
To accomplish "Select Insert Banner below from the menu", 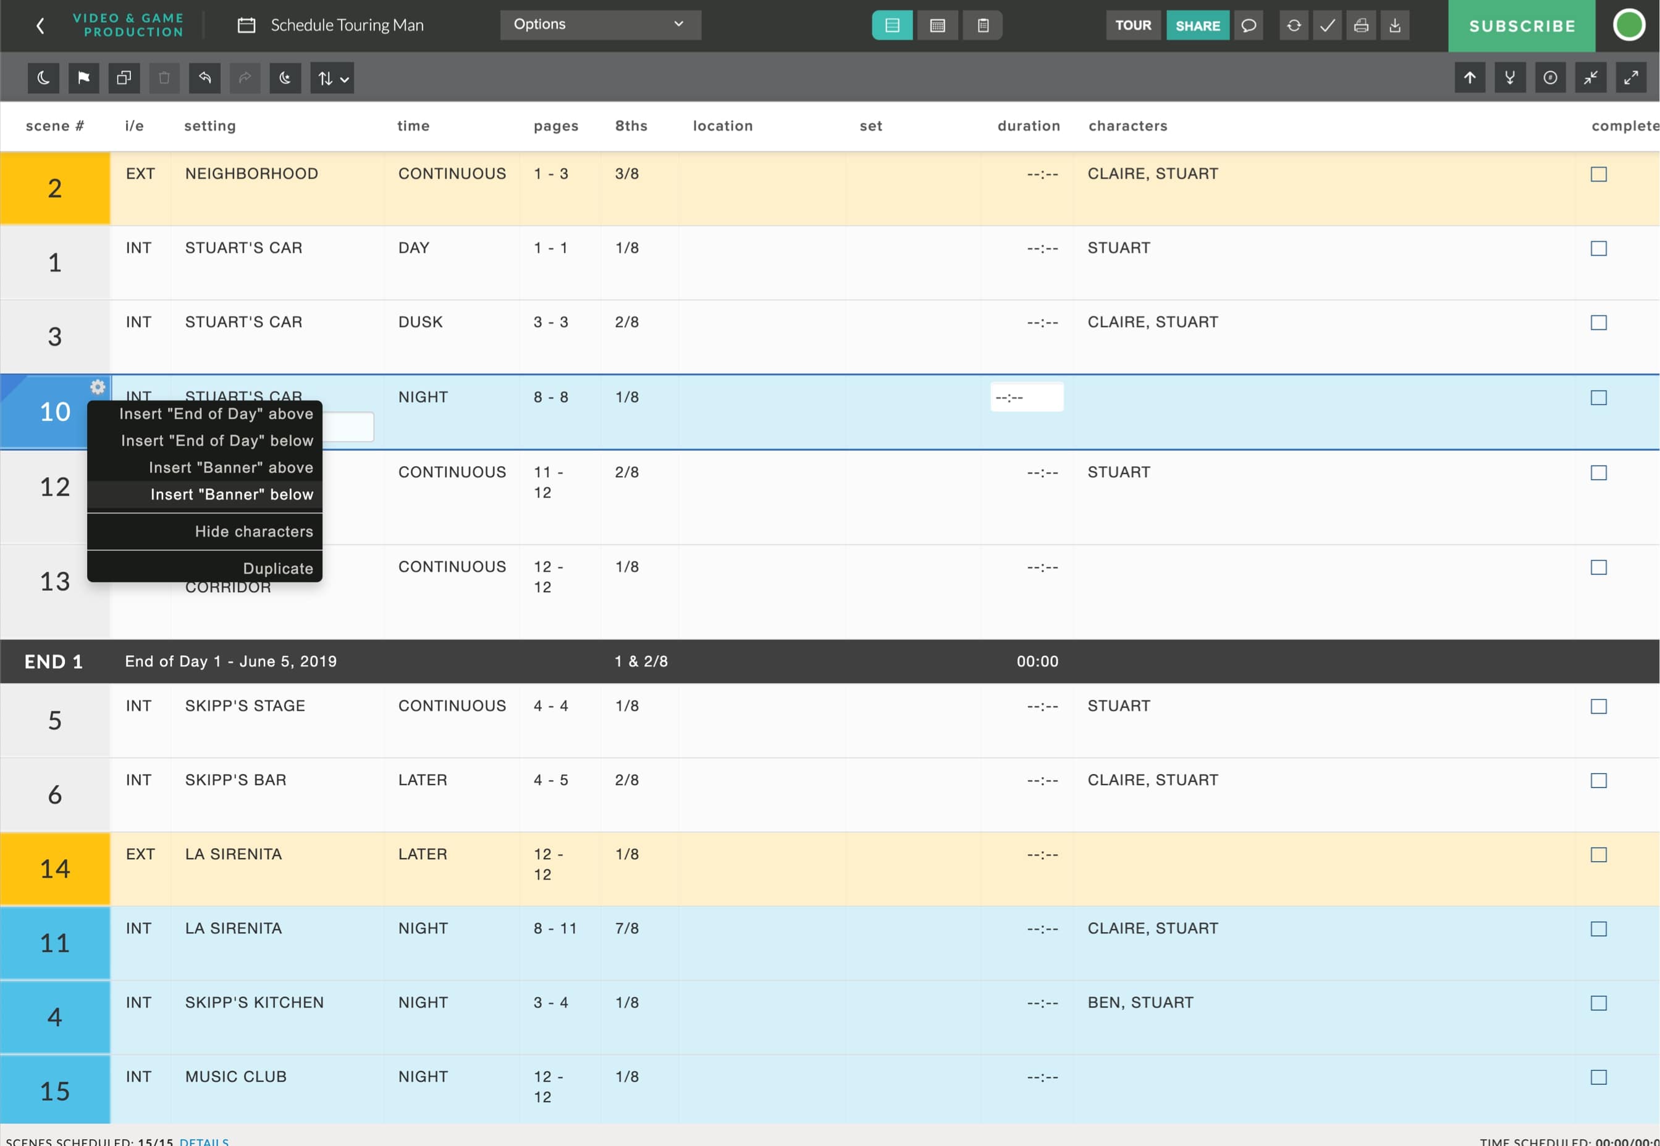I will pos(230,494).
